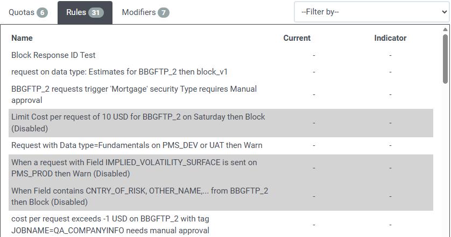Click the Modifiers count badge 7
This screenshot has width=451, height=237.
(164, 12)
